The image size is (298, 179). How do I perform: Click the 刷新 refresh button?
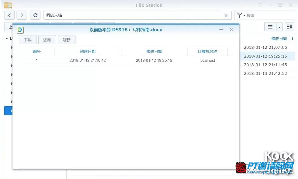pyautogui.click(x=67, y=40)
